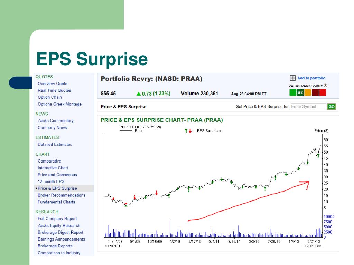Click the 8/23/13 >> later date link

(x=312, y=246)
